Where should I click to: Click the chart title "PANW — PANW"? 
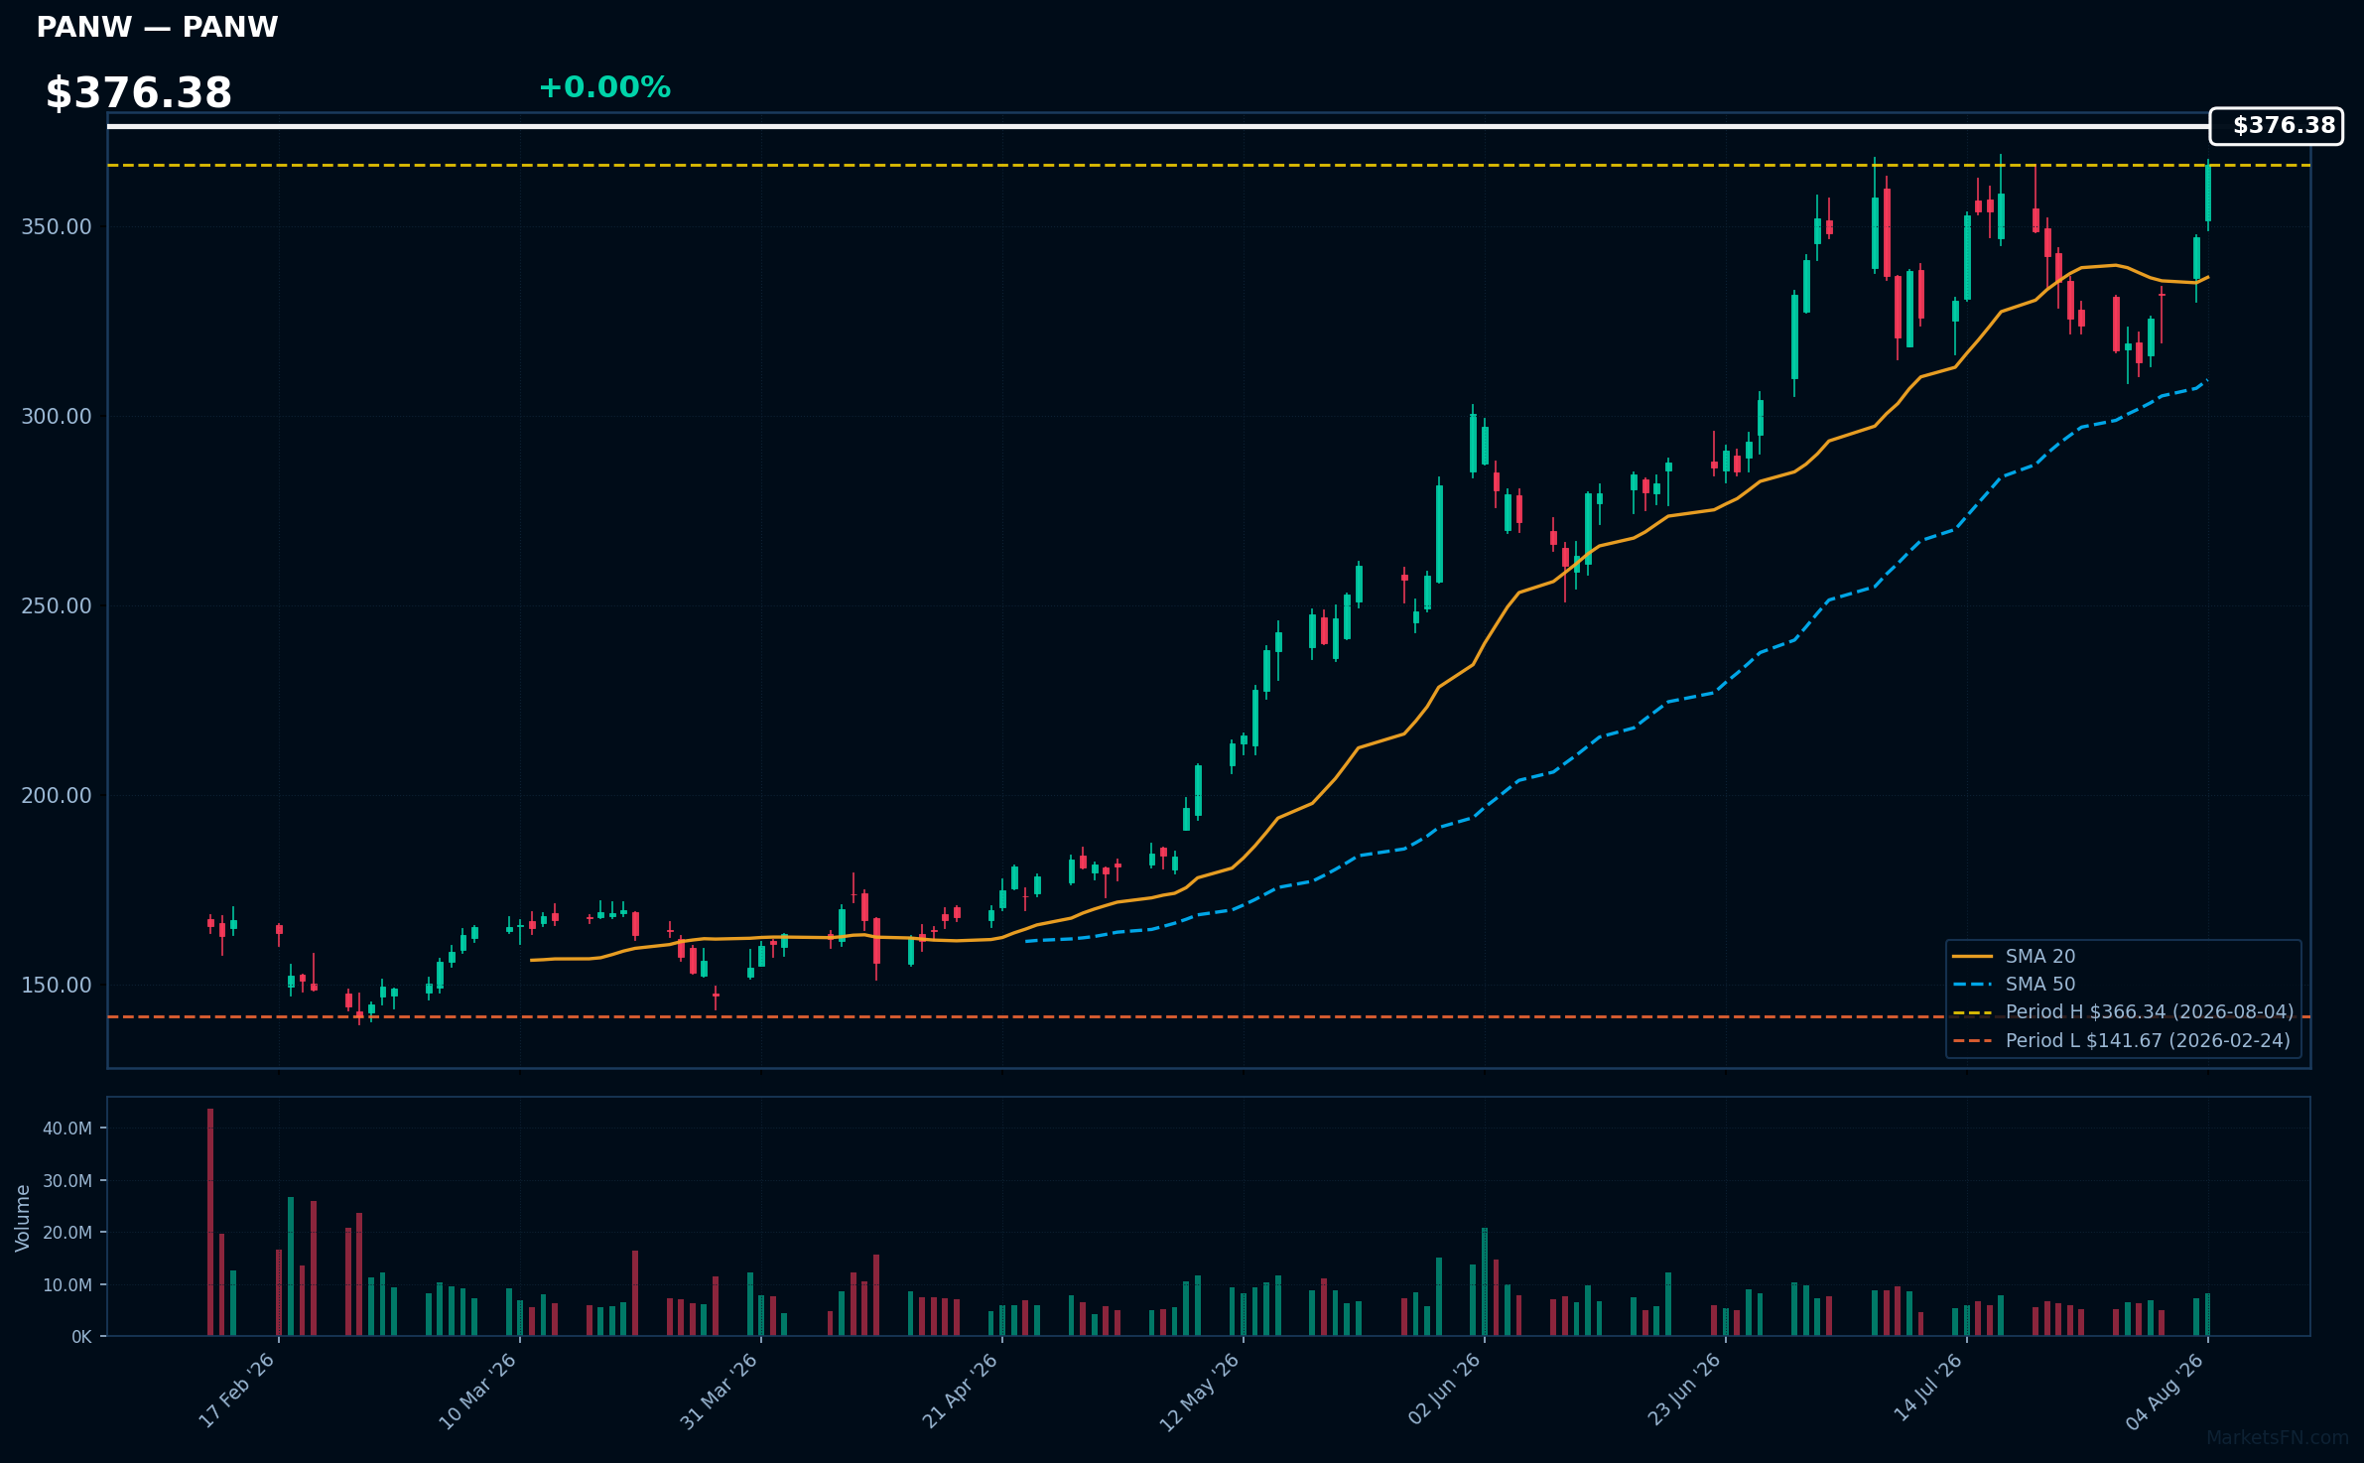(x=157, y=27)
